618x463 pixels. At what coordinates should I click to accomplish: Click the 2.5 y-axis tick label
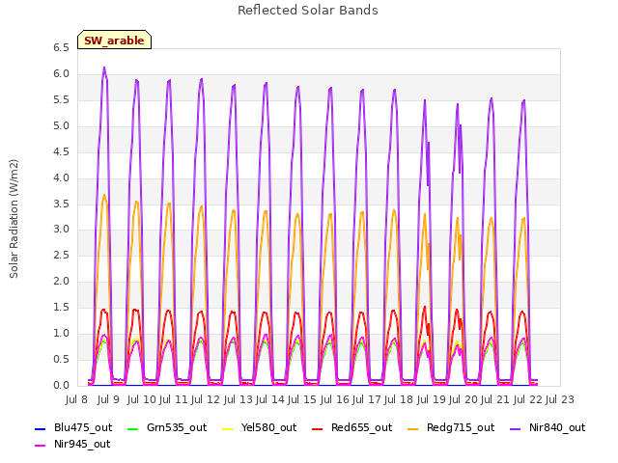click(x=61, y=255)
